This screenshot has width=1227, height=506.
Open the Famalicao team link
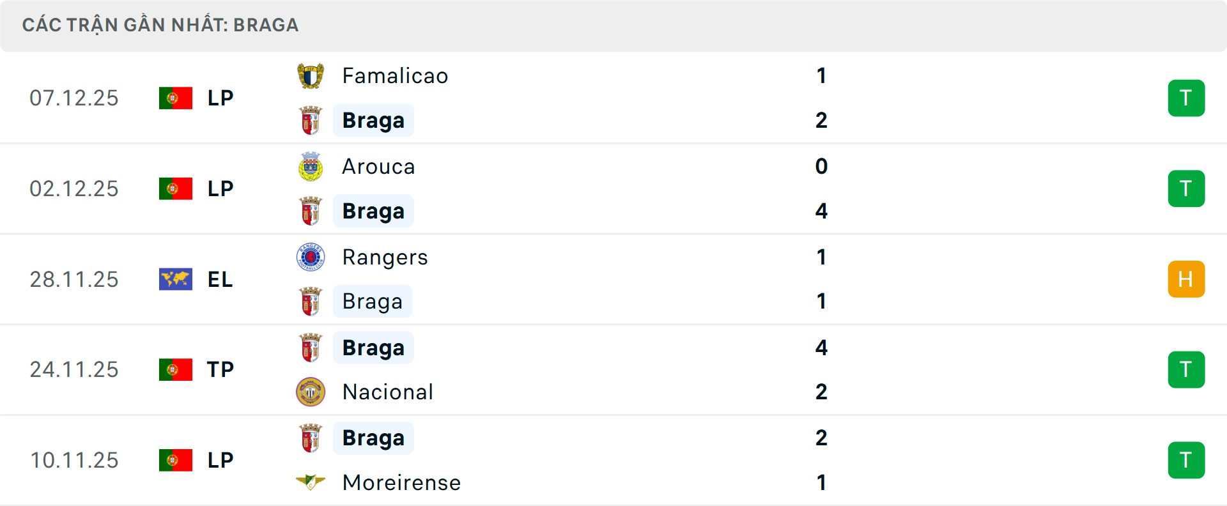[395, 76]
